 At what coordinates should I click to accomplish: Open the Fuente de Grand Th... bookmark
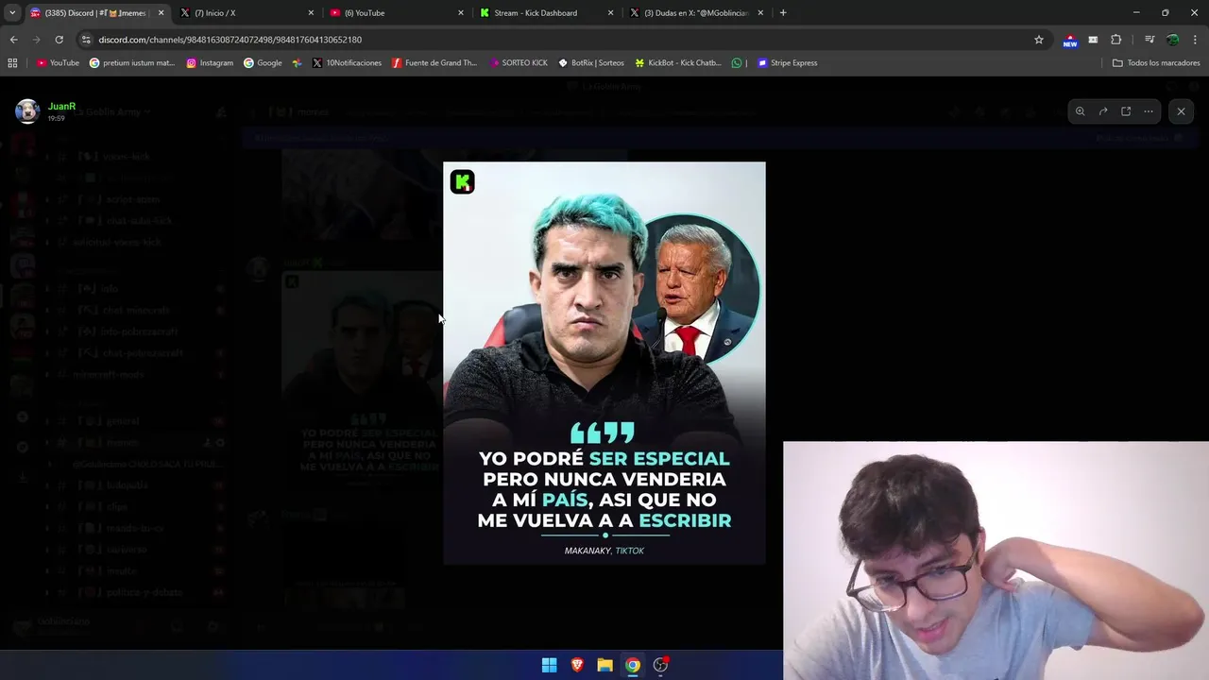click(x=434, y=63)
